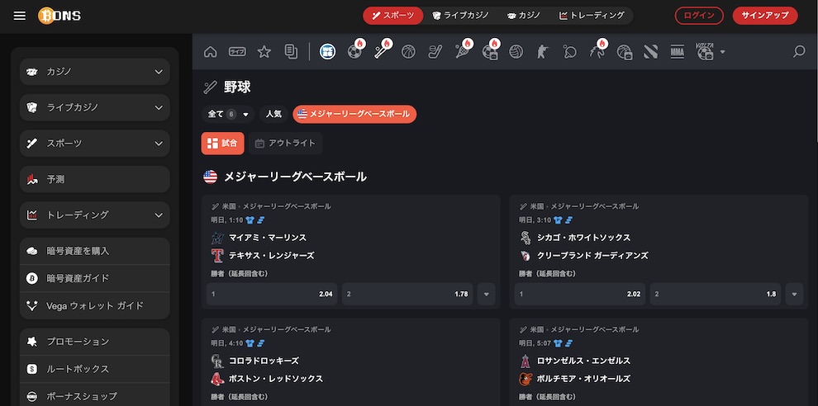Expand more sports arrow after VOLTA
818x406 pixels.
(722, 52)
